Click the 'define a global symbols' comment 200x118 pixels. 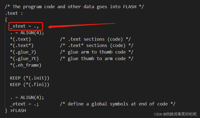point(117,104)
